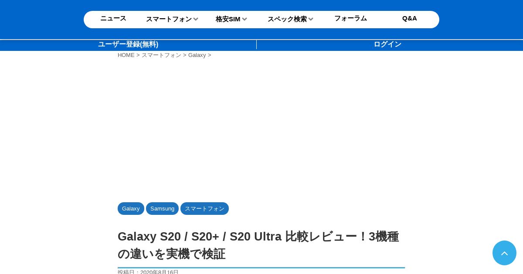Screen dimensions: 523x274
Task: Open the ニュース menu item
Action: click(113, 18)
